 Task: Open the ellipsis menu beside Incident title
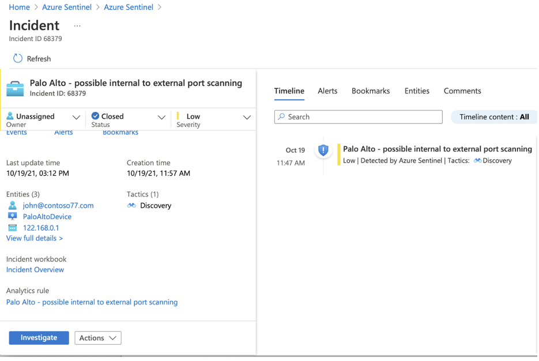tap(77, 26)
